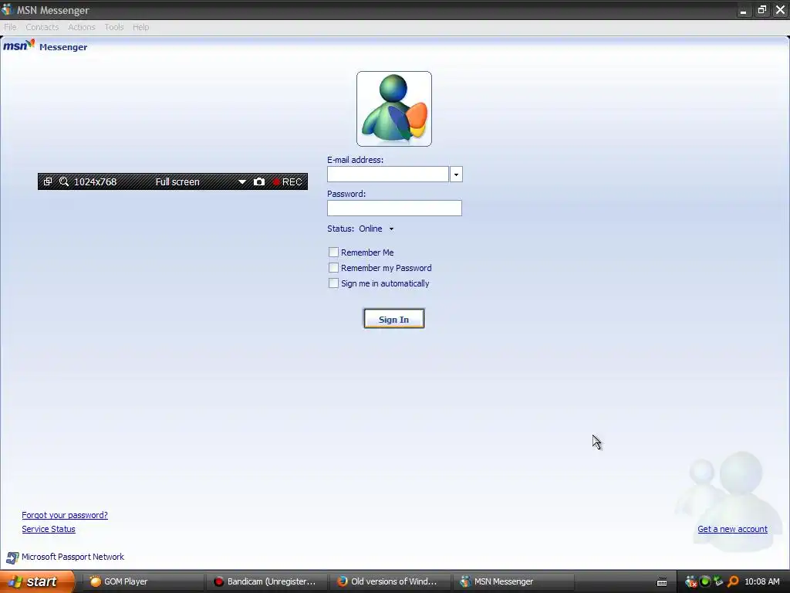790x593 pixels.
Task: Click the MSN Messenger taskbar button
Action: pos(514,581)
